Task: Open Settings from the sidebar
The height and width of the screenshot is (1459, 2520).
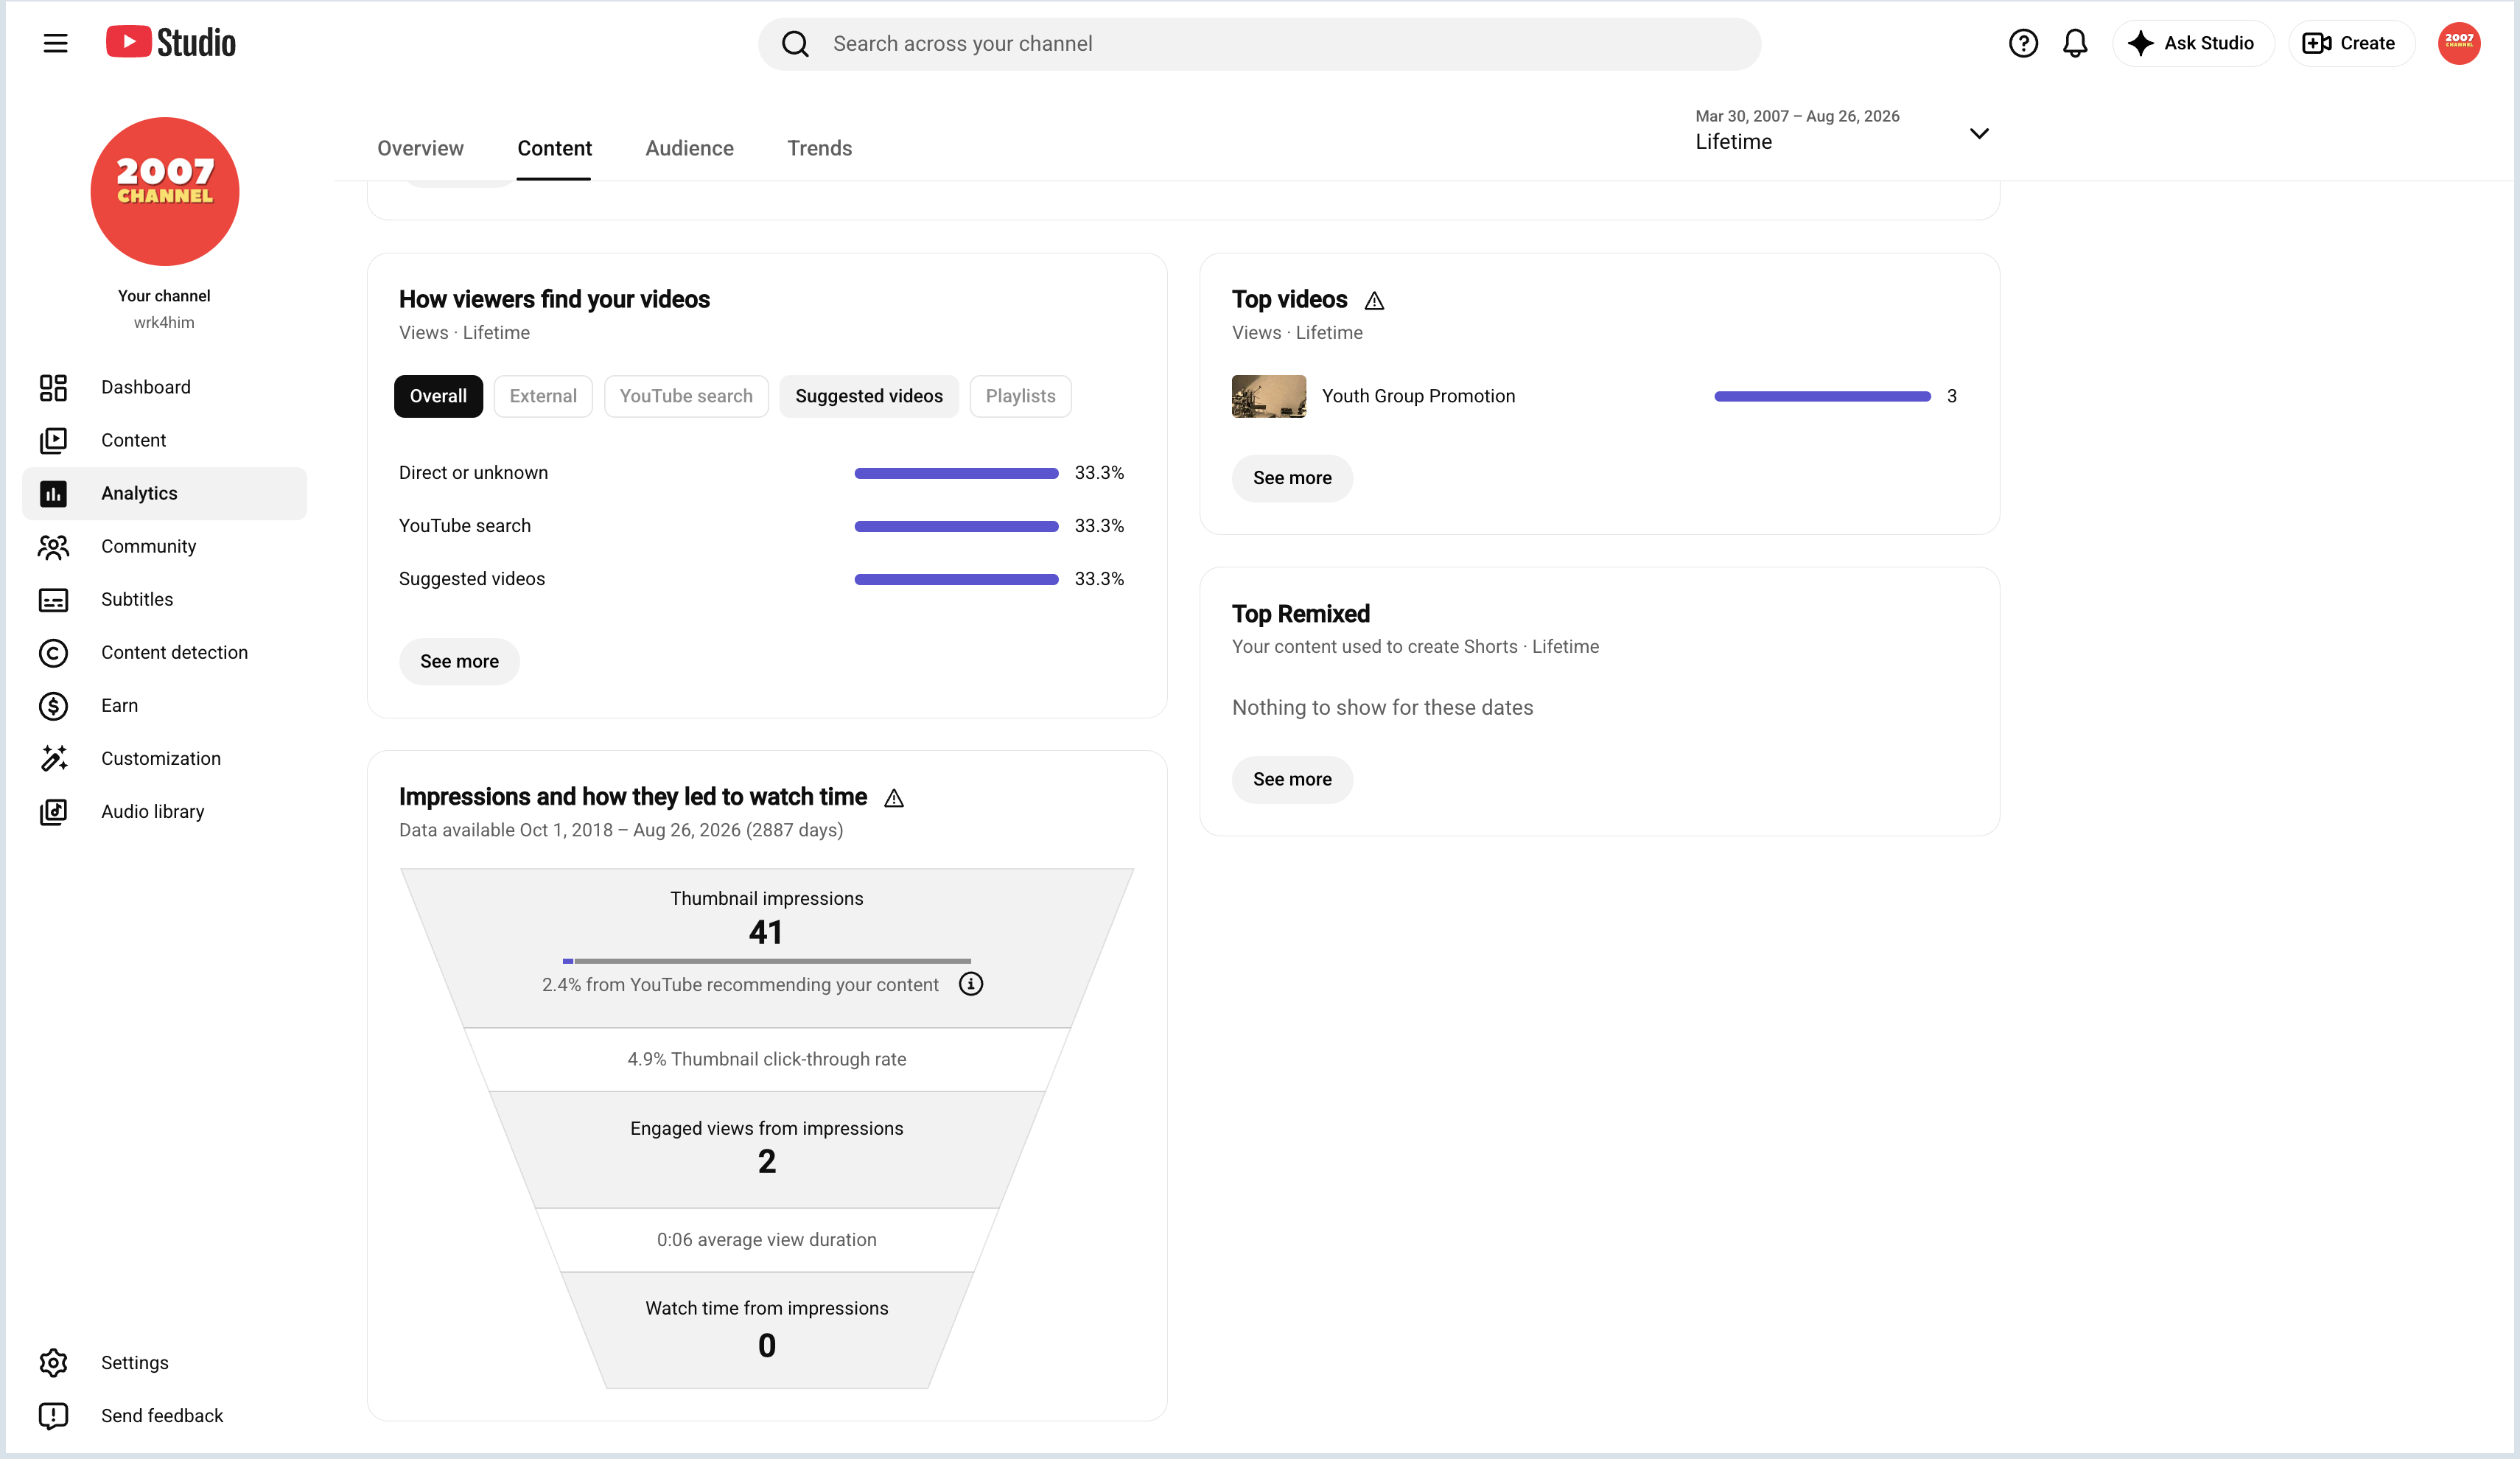Action: 164,1362
